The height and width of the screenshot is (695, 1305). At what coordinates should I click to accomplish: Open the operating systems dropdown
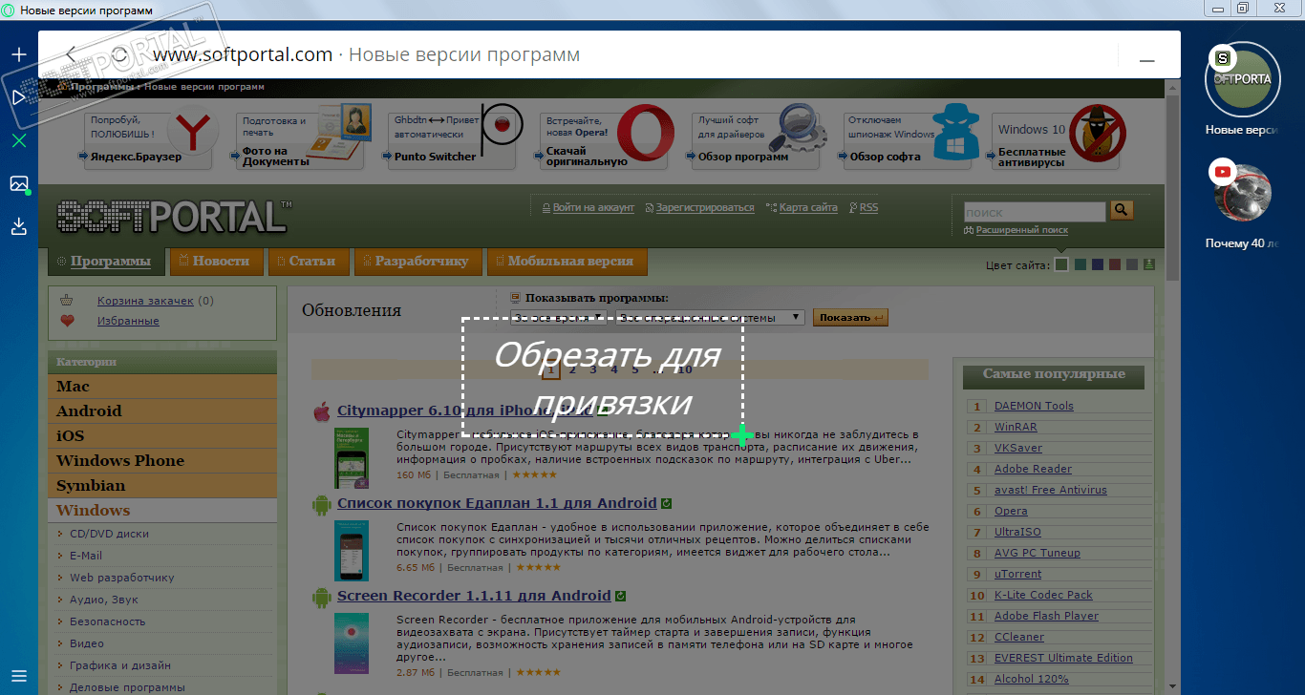[x=710, y=317]
